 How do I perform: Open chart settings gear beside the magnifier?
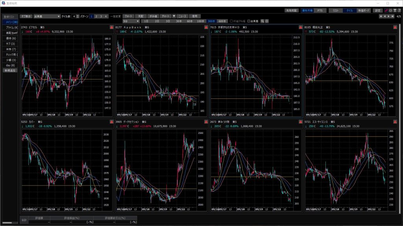267,21
